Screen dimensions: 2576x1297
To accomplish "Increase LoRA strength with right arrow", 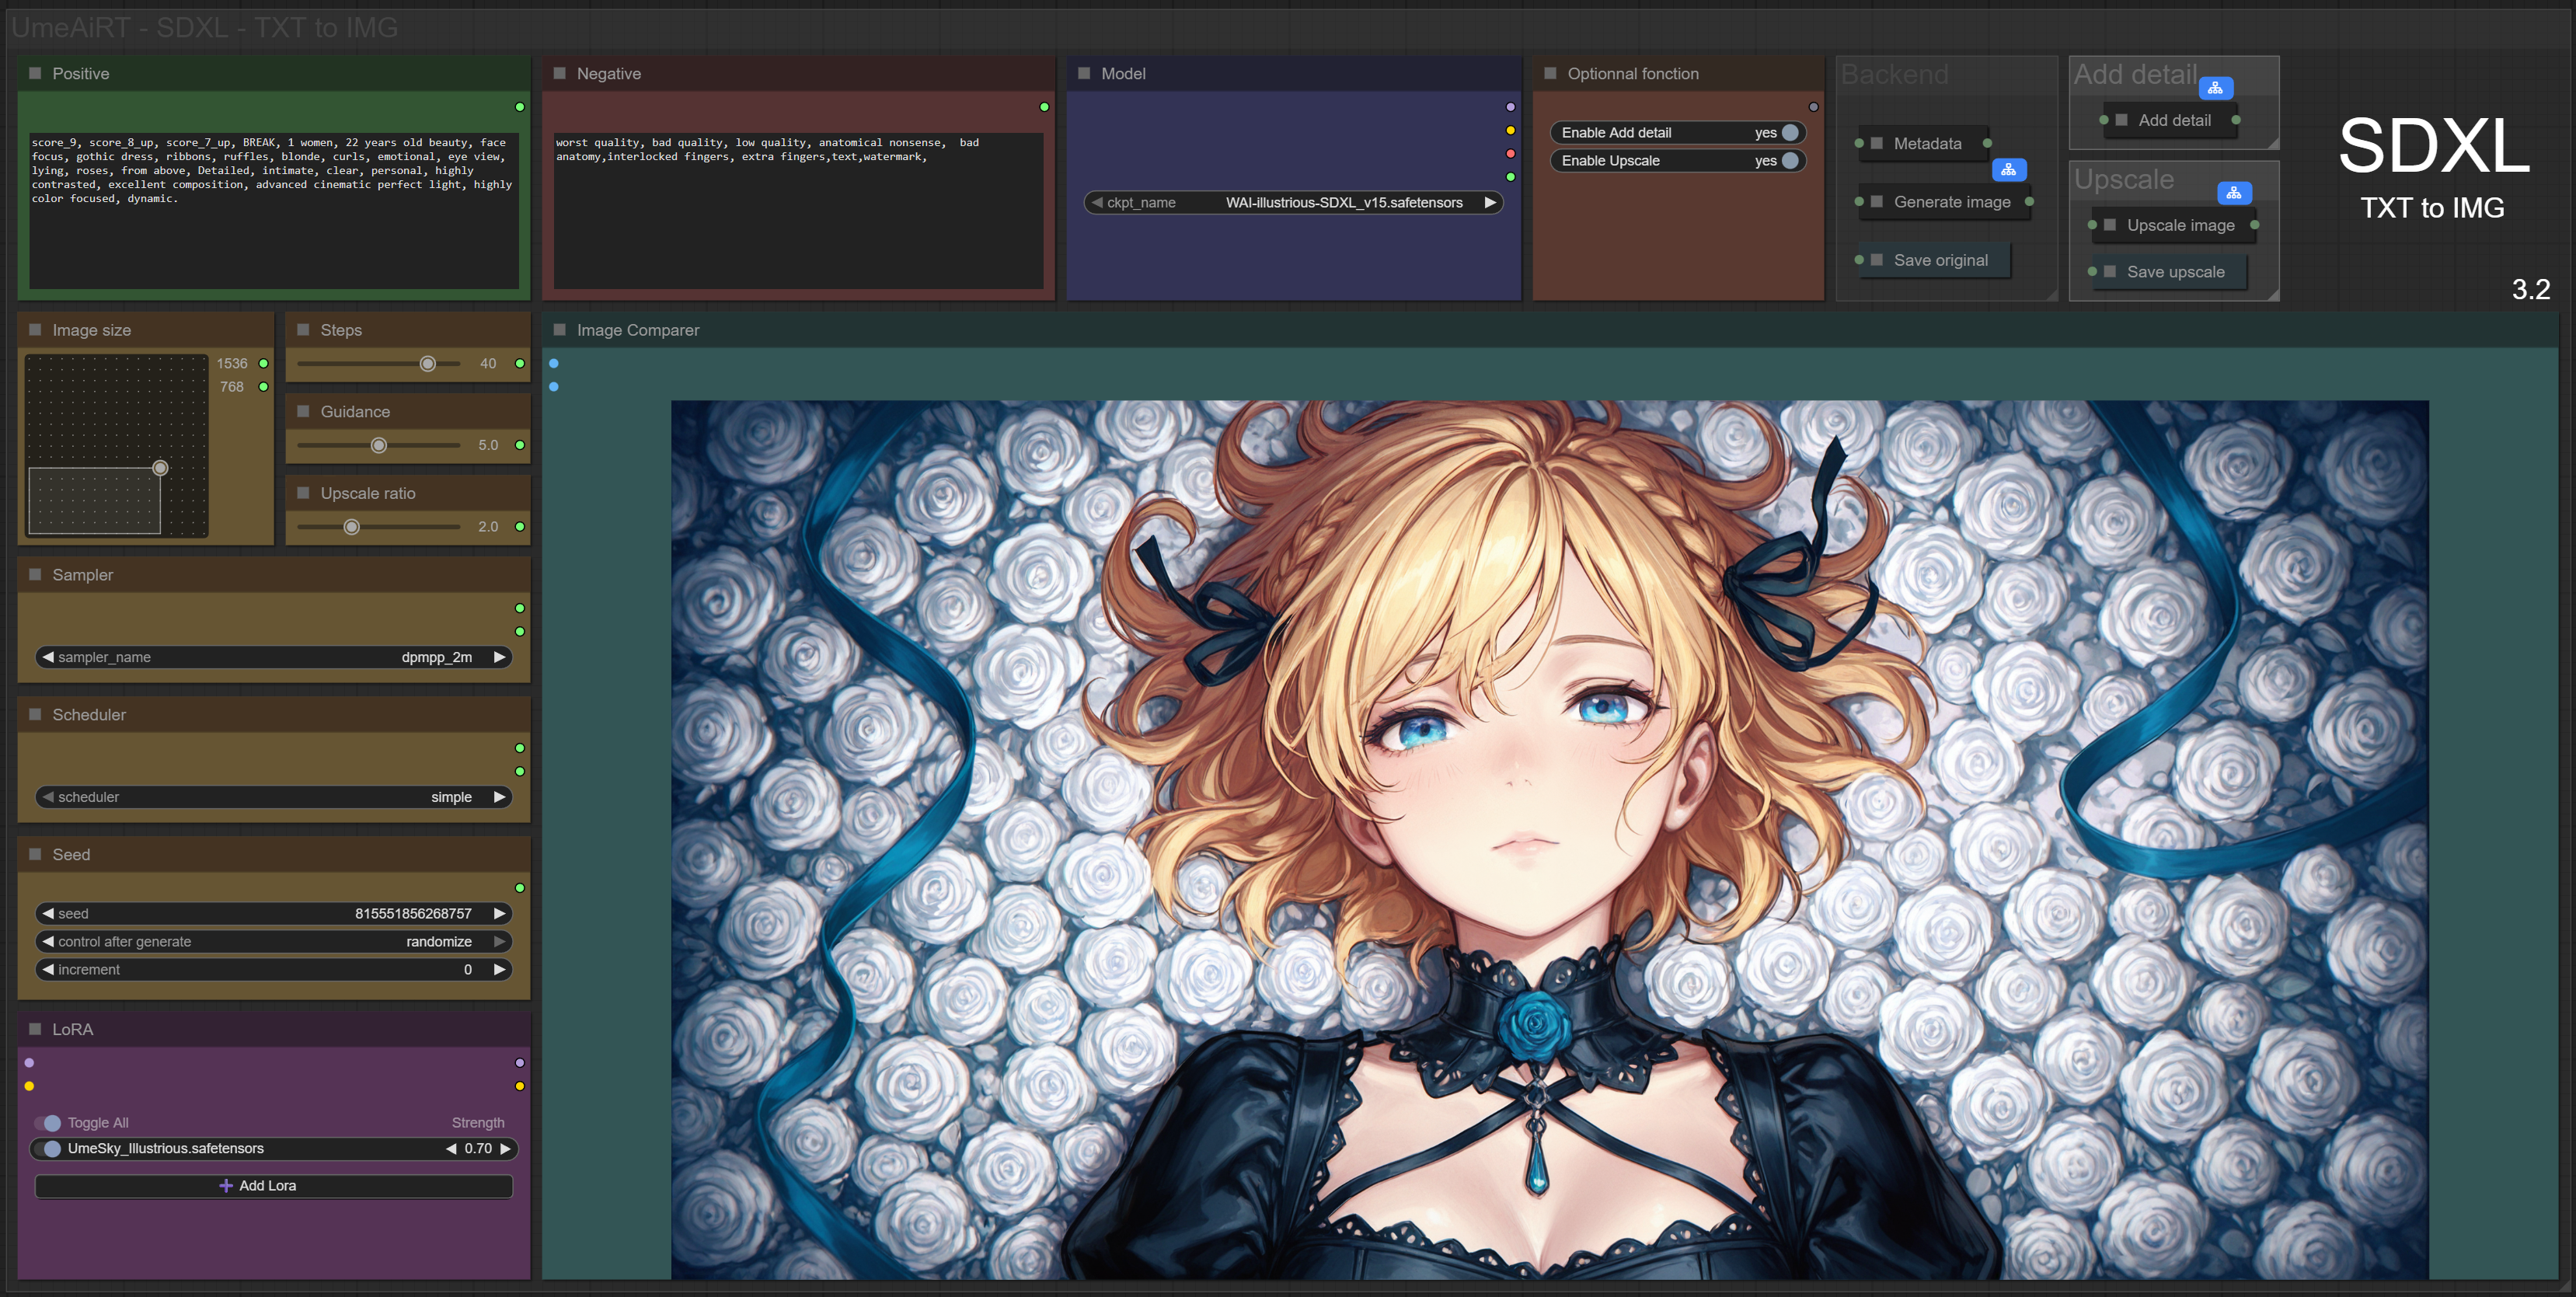I will (506, 1148).
